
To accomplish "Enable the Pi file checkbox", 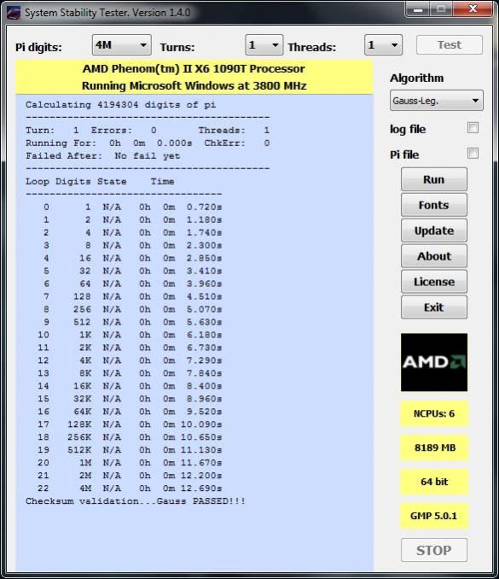I will coord(473,153).
